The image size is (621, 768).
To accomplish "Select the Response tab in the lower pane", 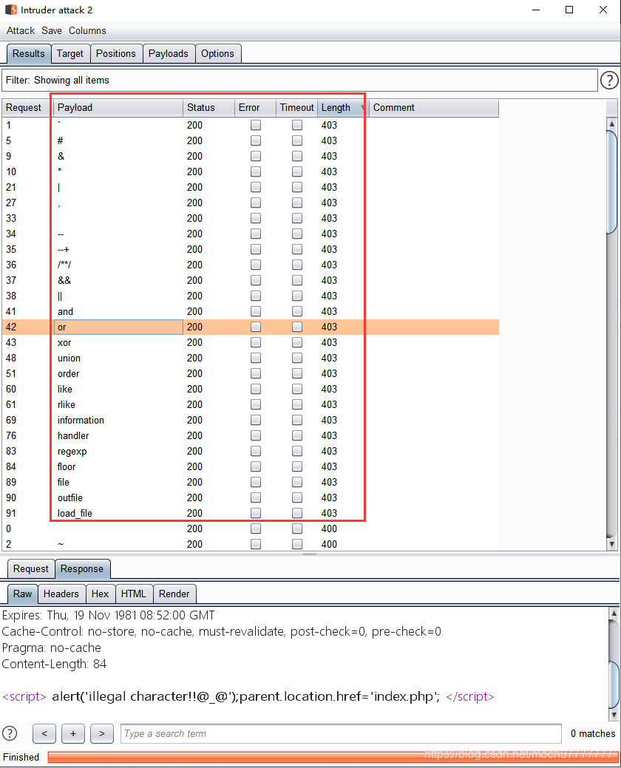I will pos(82,568).
